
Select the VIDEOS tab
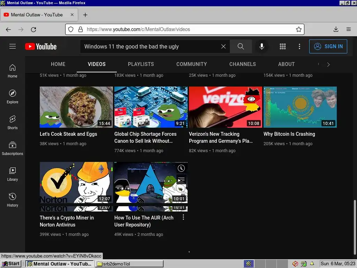pyautogui.click(x=97, y=64)
